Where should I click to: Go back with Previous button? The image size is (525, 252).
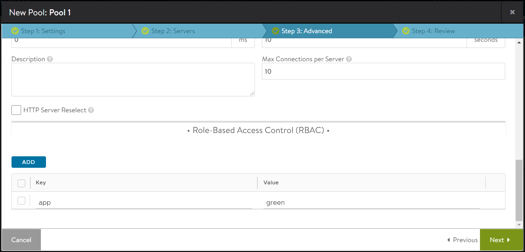[462, 240]
